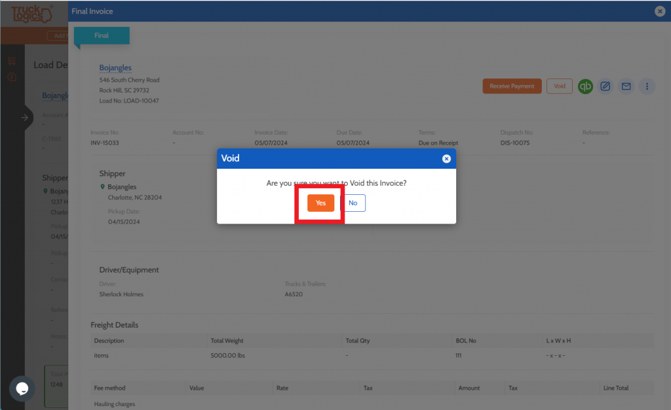
Task: Open the chat bubble widget
Action: 22,388
